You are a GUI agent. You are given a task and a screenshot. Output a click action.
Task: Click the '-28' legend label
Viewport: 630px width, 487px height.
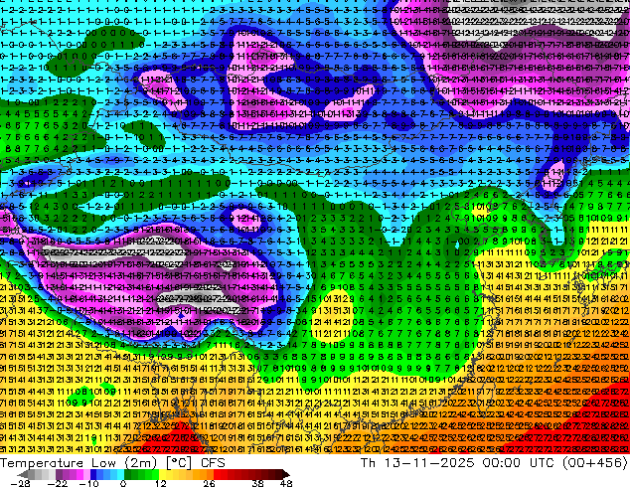click(x=20, y=483)
